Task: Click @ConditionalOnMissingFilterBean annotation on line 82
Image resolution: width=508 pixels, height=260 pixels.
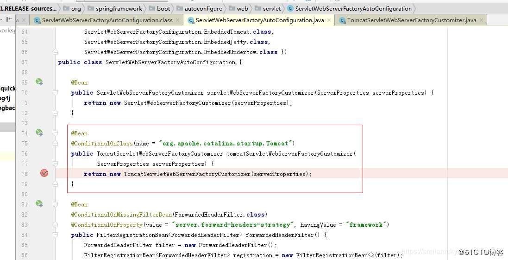Action: pyautogui.click(x=121, y=214)
